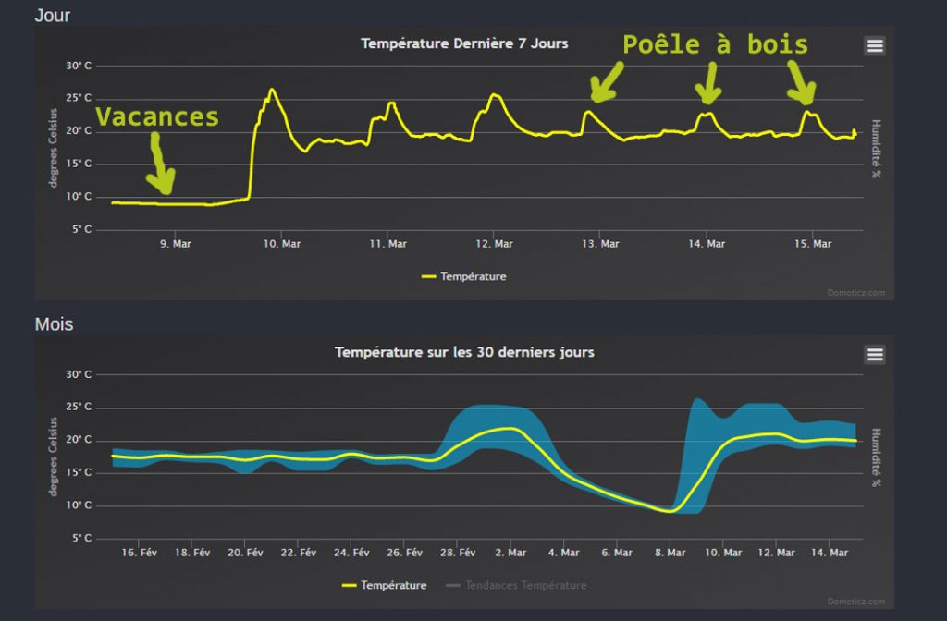Click the "4. Mar" date label on the 30-day chart
Screen dimensions: 947x621
pyautogui.click(x=563, y=553)
